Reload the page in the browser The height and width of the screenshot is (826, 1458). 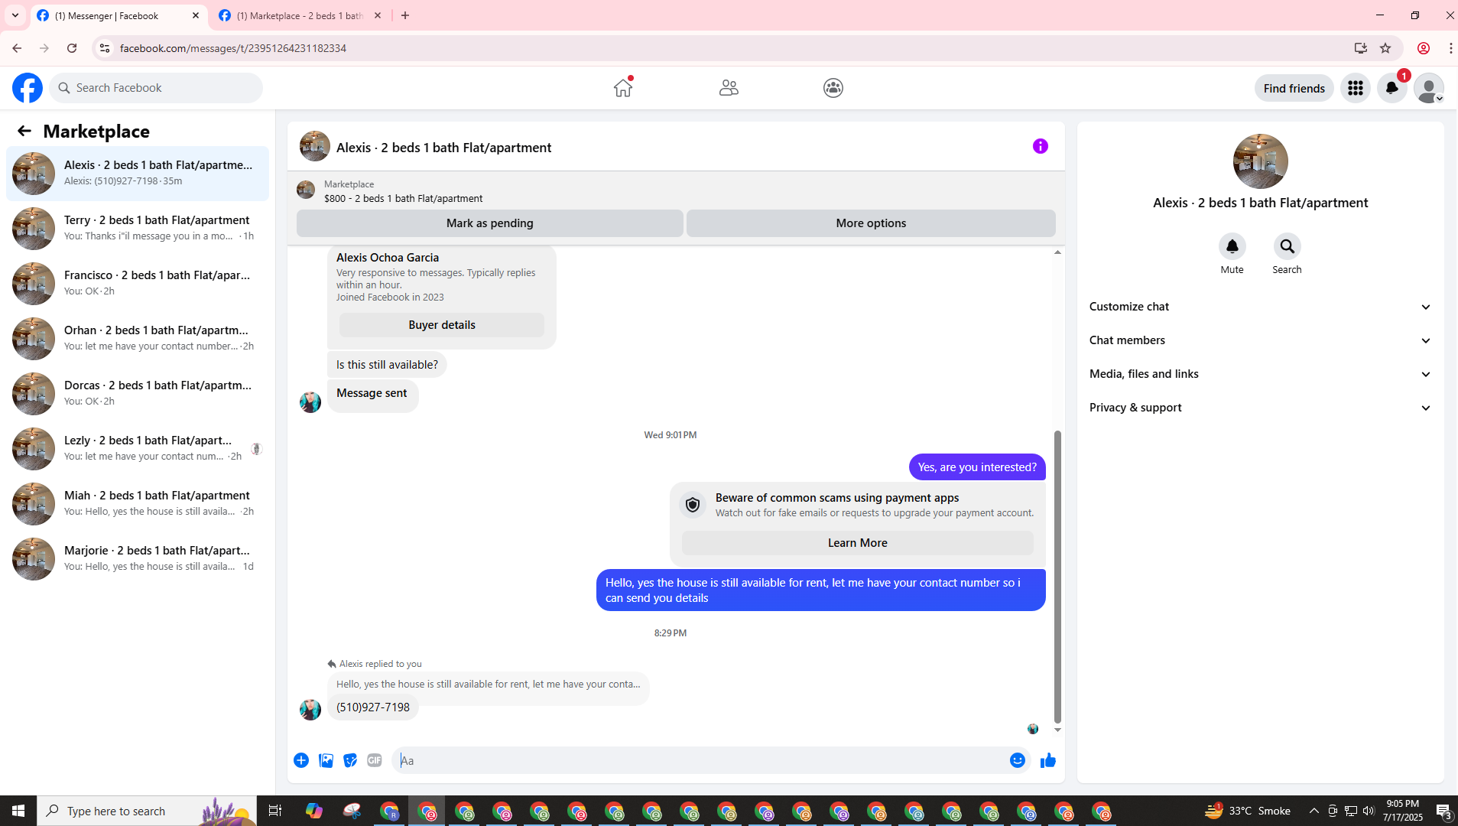(x=72, y=48)
